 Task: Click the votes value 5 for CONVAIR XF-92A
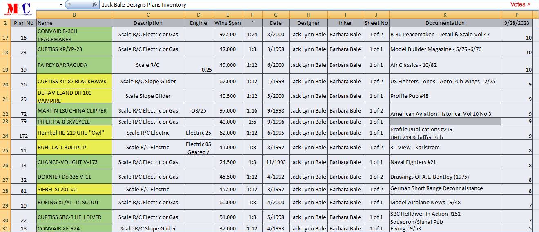[x=517, y=228]
